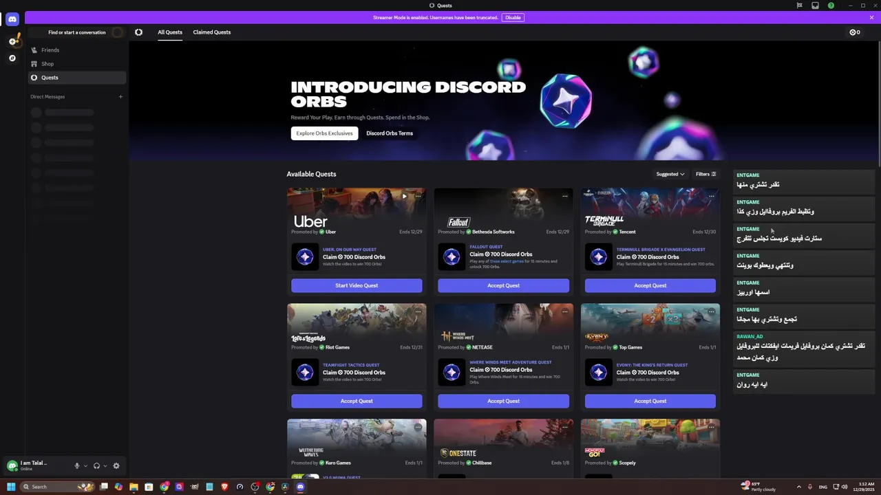Click the Windows taskbar Search box
The height and width of the screenshot is (495, 881).
pos(56,487)
